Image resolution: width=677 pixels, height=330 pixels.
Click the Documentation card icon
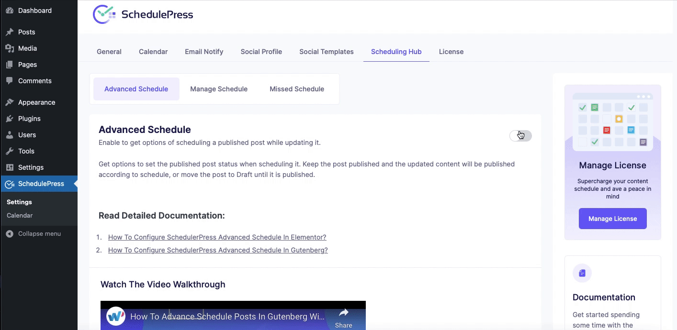582,273
